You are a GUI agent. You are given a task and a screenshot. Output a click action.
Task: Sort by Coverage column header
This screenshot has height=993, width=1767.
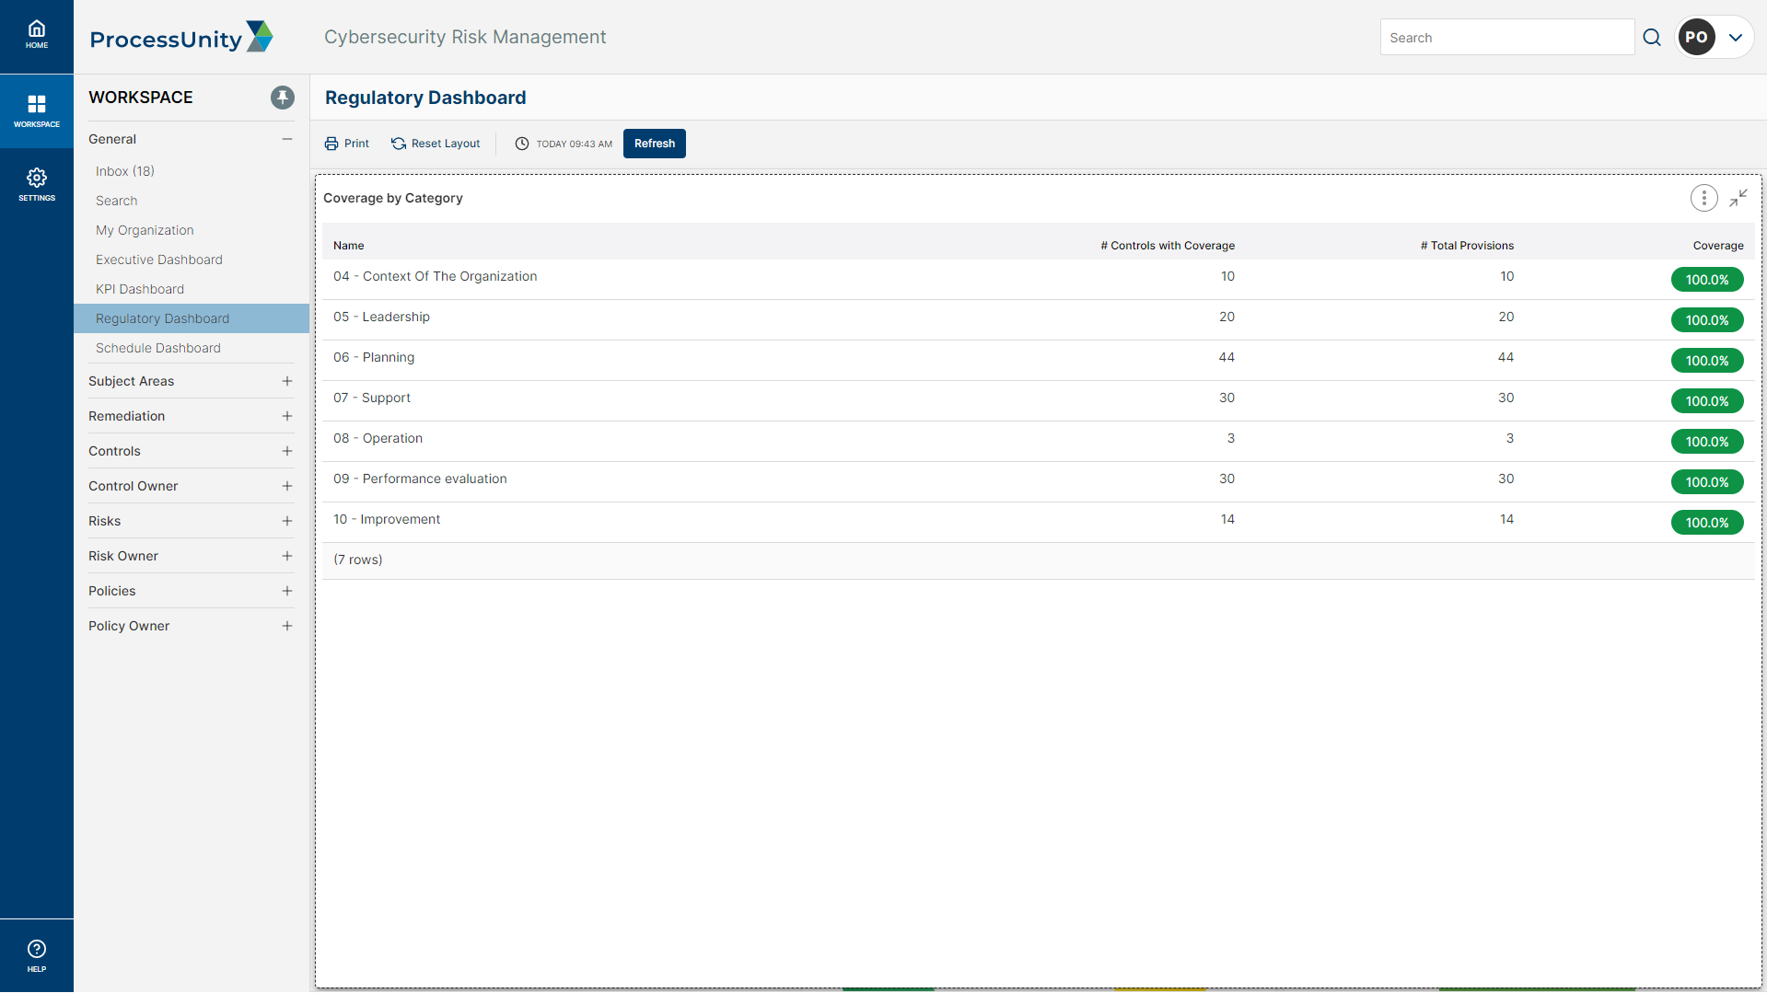click(x=1718, y=246)
